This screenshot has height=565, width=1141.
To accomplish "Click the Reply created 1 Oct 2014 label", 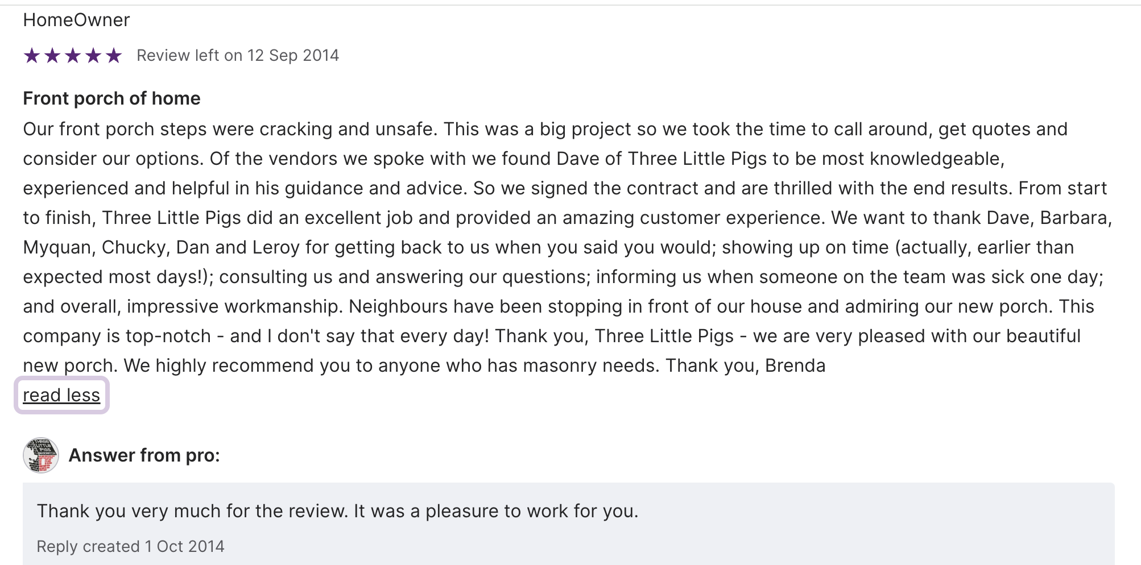I will click(130, 546).
